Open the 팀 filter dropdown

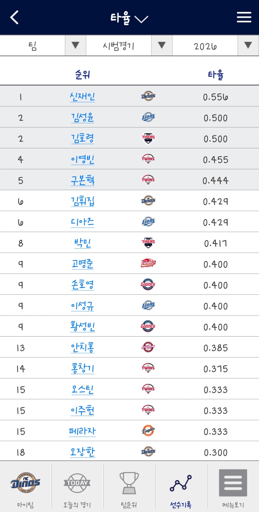[x=43, y=46]
